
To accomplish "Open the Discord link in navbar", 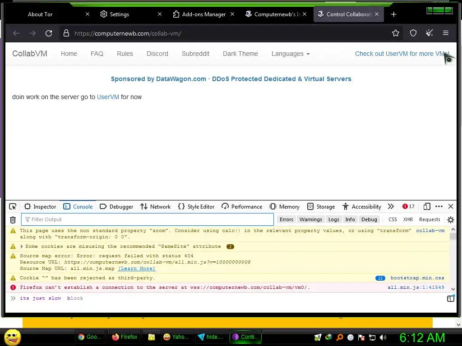I will (x=157, y=54).
